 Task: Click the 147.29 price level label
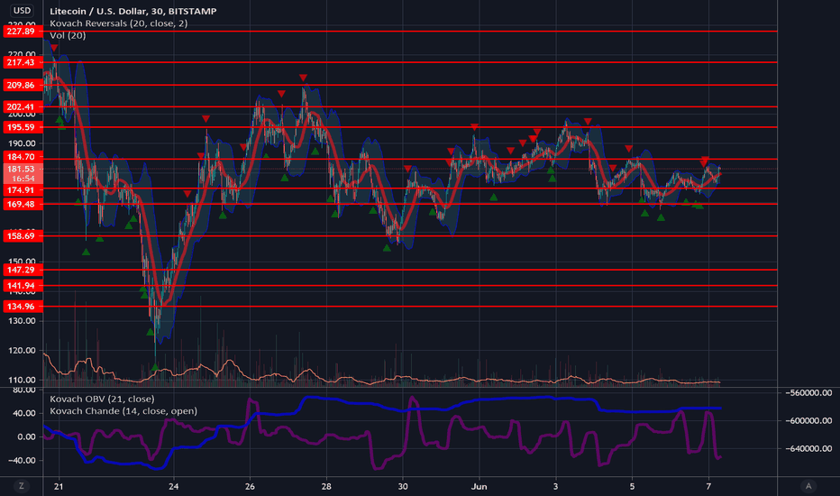coord(23,270)
